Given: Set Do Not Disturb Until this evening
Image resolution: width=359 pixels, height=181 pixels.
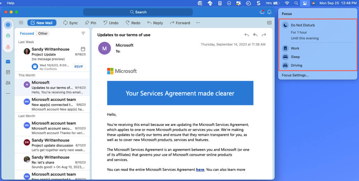Looking at the screenshot, I should [x=305, y=38].
